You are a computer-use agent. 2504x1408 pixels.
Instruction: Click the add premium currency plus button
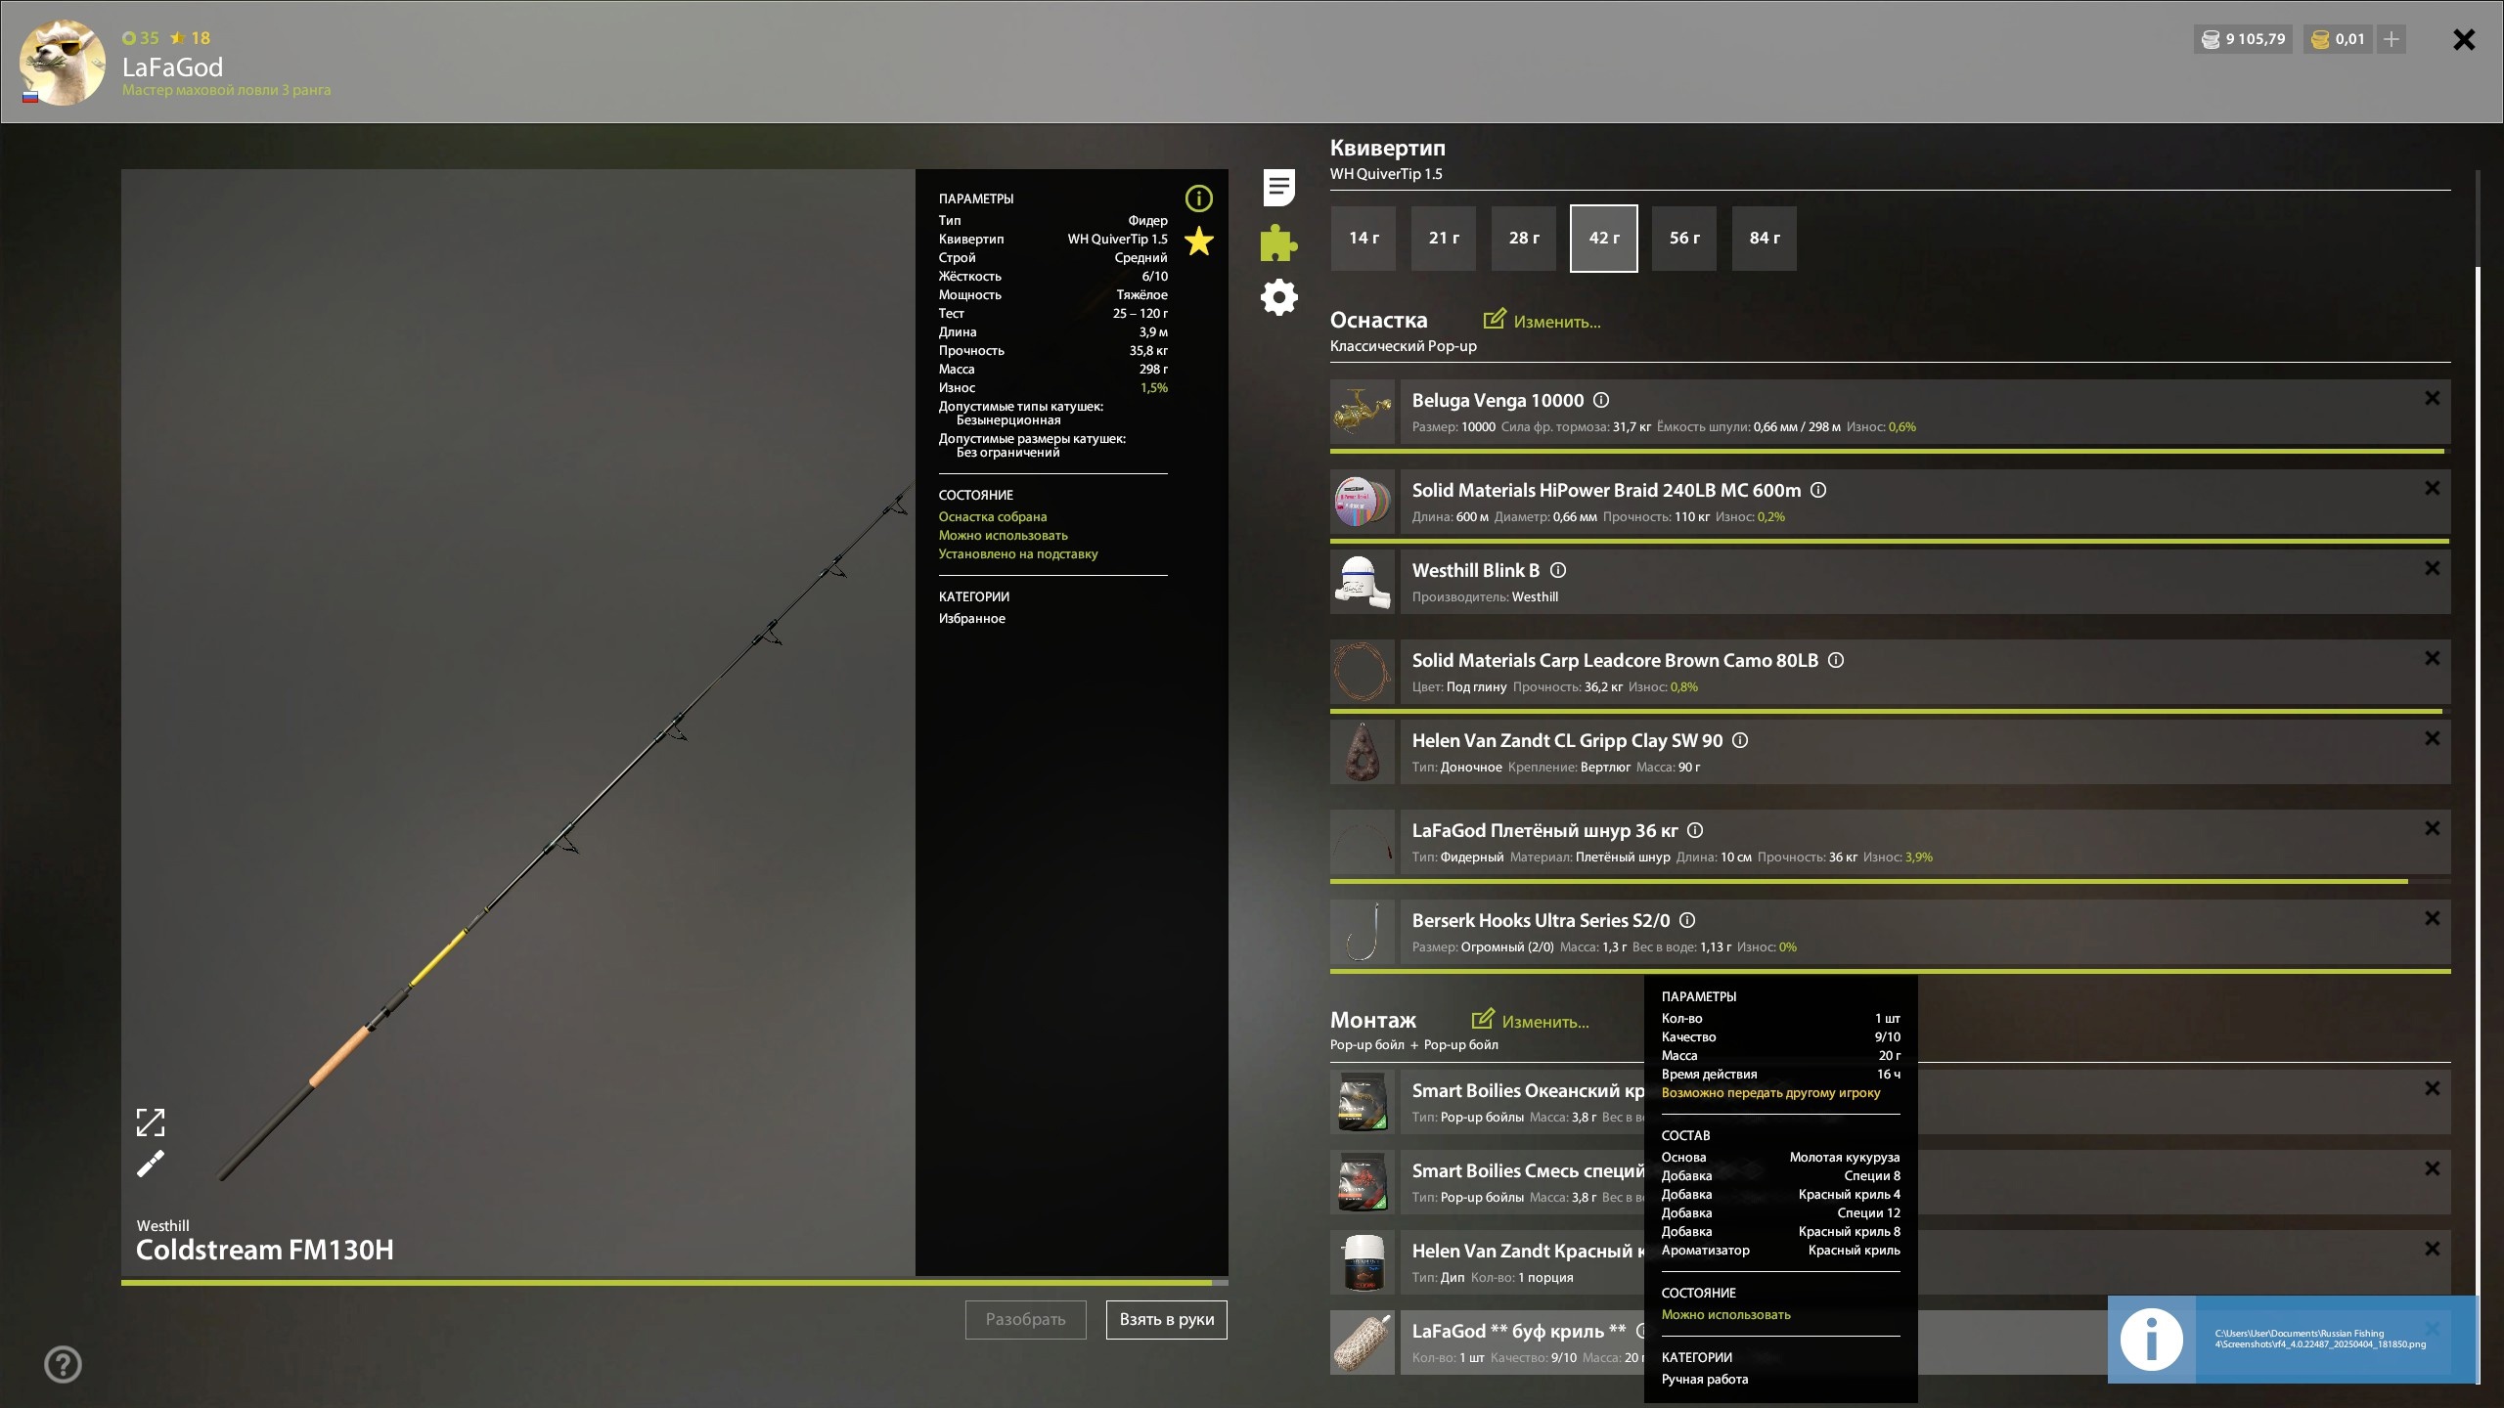click(x=2391, y=39)
